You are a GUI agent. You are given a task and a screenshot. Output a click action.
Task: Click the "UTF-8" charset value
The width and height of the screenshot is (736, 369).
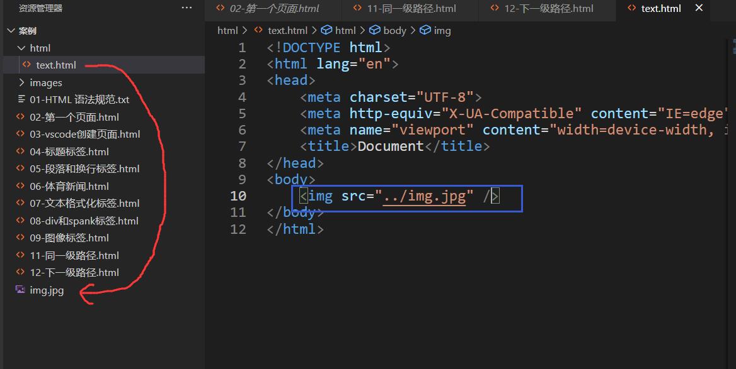445,97
